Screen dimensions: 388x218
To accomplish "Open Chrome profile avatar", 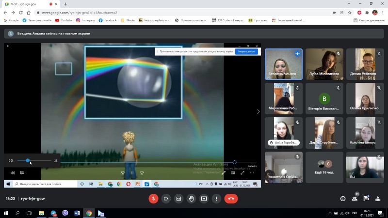I will pyautogui.click(x=375, y=13).
